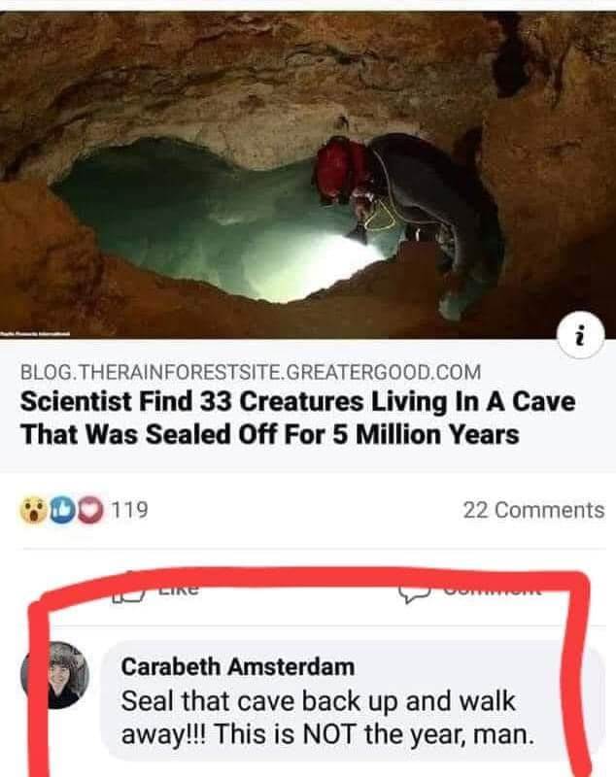This screenshot has height=777, width=616.
Task: Click the heart love reaction icon
Action: pyautogui.click(x=89, y=511)
